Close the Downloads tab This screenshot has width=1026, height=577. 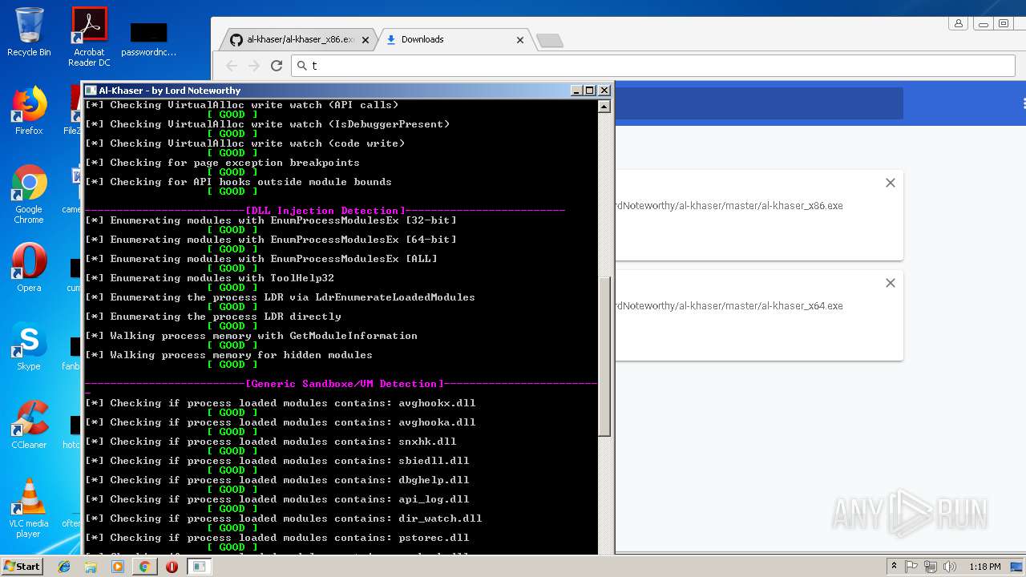519,39
